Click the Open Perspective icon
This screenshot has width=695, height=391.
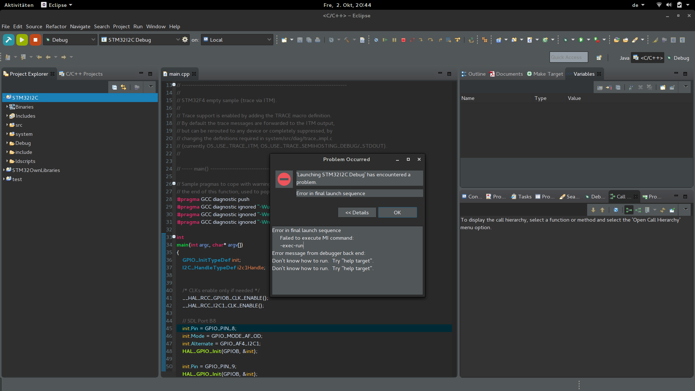[x=599, y=58]
